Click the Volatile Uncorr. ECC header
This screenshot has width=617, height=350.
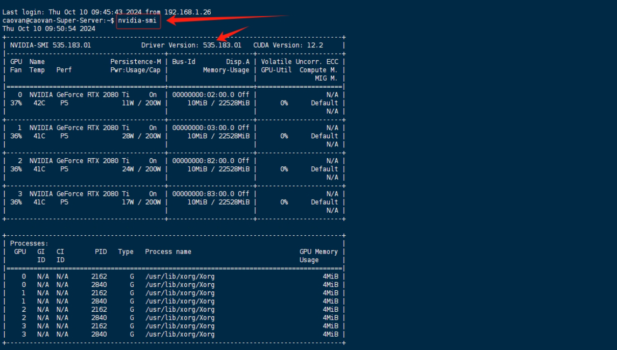coord(300,62)
